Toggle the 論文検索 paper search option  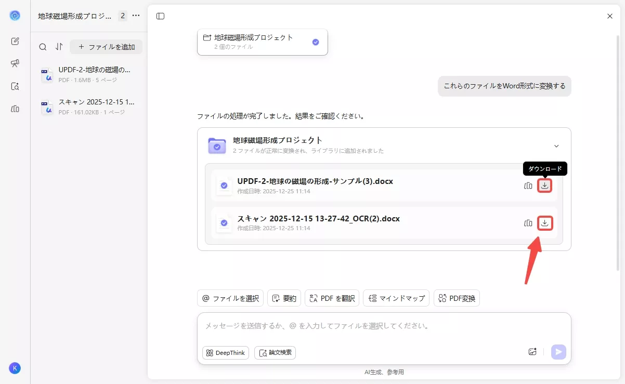click(275, 353)
